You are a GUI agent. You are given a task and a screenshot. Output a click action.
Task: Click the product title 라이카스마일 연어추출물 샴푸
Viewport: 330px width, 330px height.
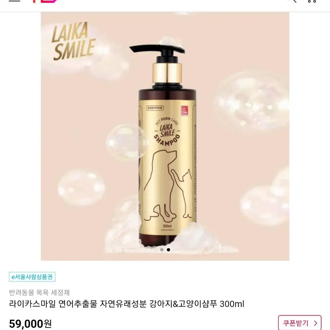126,304
